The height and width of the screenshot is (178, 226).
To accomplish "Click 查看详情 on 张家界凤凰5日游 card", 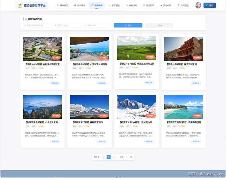I will [x=55, y=142].
